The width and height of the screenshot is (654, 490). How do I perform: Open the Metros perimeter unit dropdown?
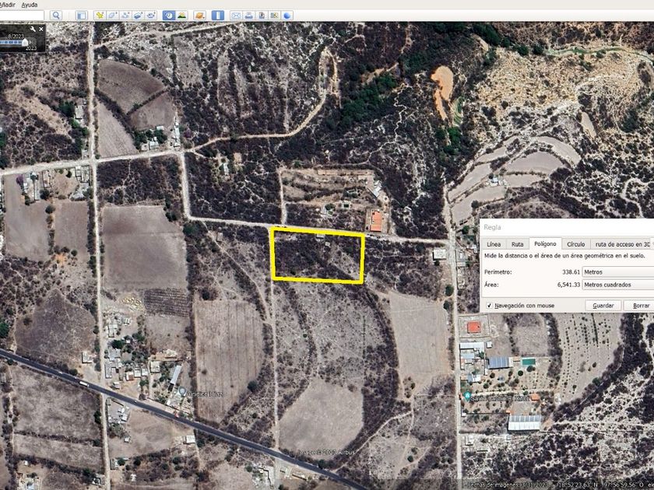[618, 272]
